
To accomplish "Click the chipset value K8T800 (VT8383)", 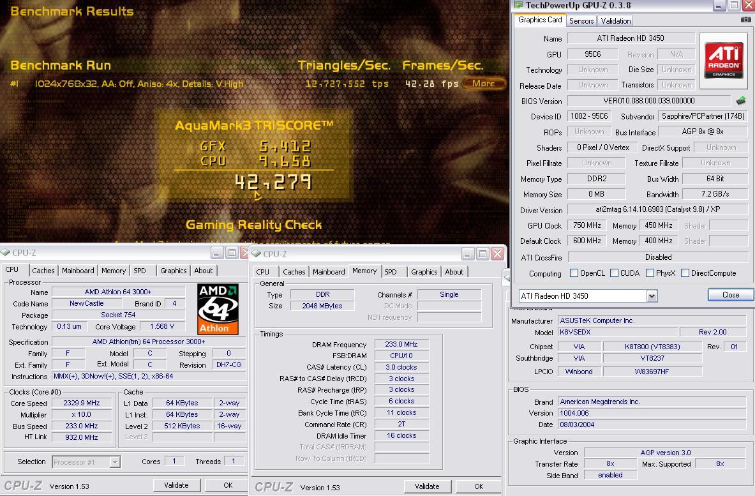I will [652, 347].
